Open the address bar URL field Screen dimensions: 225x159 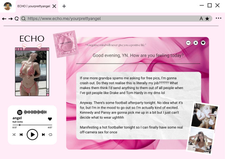click(x=116, y=19)
